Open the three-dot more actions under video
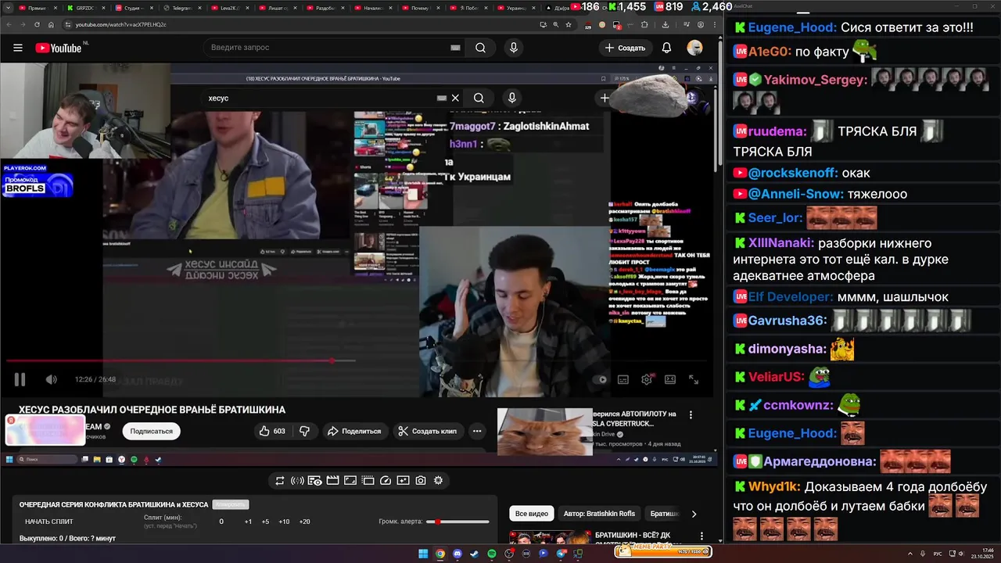This screenshot has width=1001, height=563. coord(477,431)
